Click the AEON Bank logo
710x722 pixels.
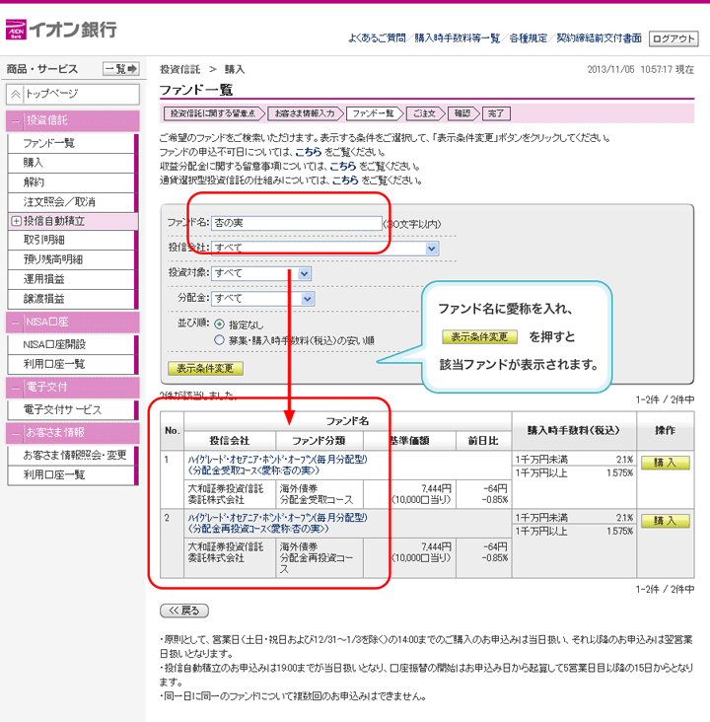click(x=61, y=30)
